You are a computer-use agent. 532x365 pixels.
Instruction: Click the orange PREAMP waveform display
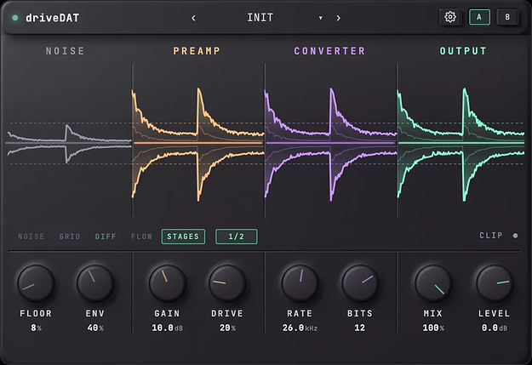click(198, 144)
